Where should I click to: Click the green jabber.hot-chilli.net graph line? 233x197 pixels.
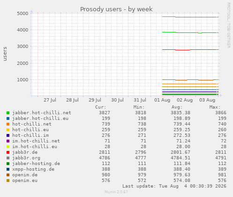click(x=190, y=32)
